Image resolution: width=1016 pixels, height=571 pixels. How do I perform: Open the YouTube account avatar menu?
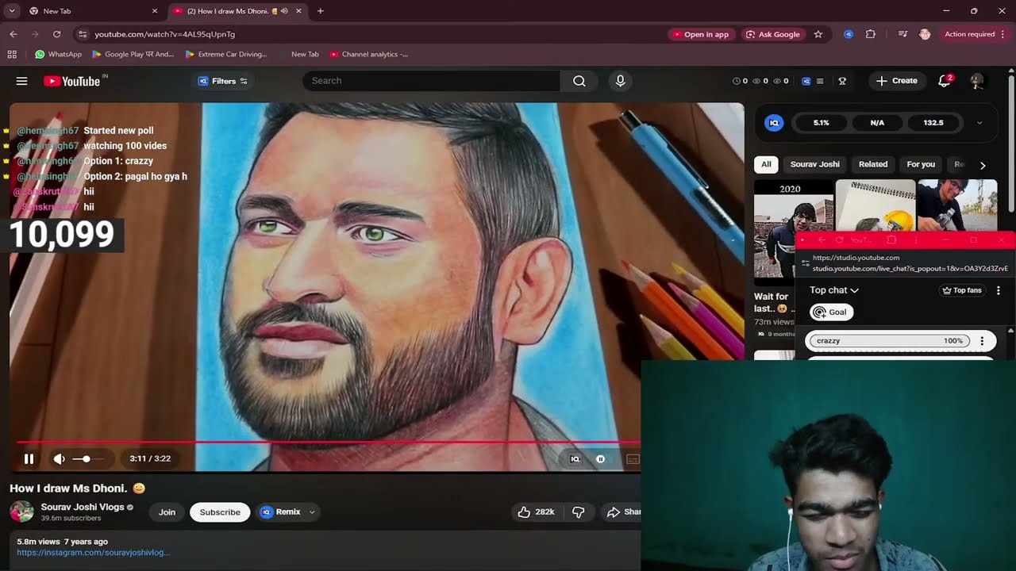(x=977, y=81)
